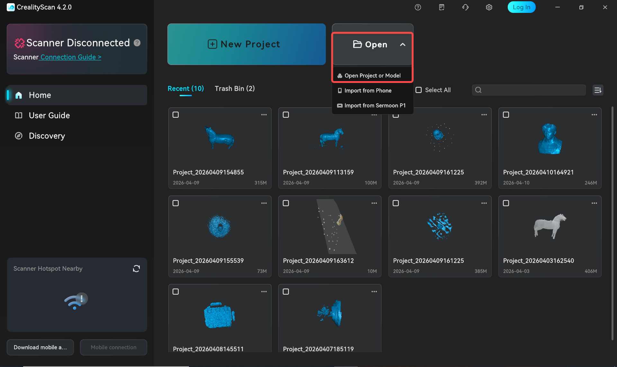617x367 pixels.
Task: Check the Select All checkbox
Action: [x=419, y=90]
